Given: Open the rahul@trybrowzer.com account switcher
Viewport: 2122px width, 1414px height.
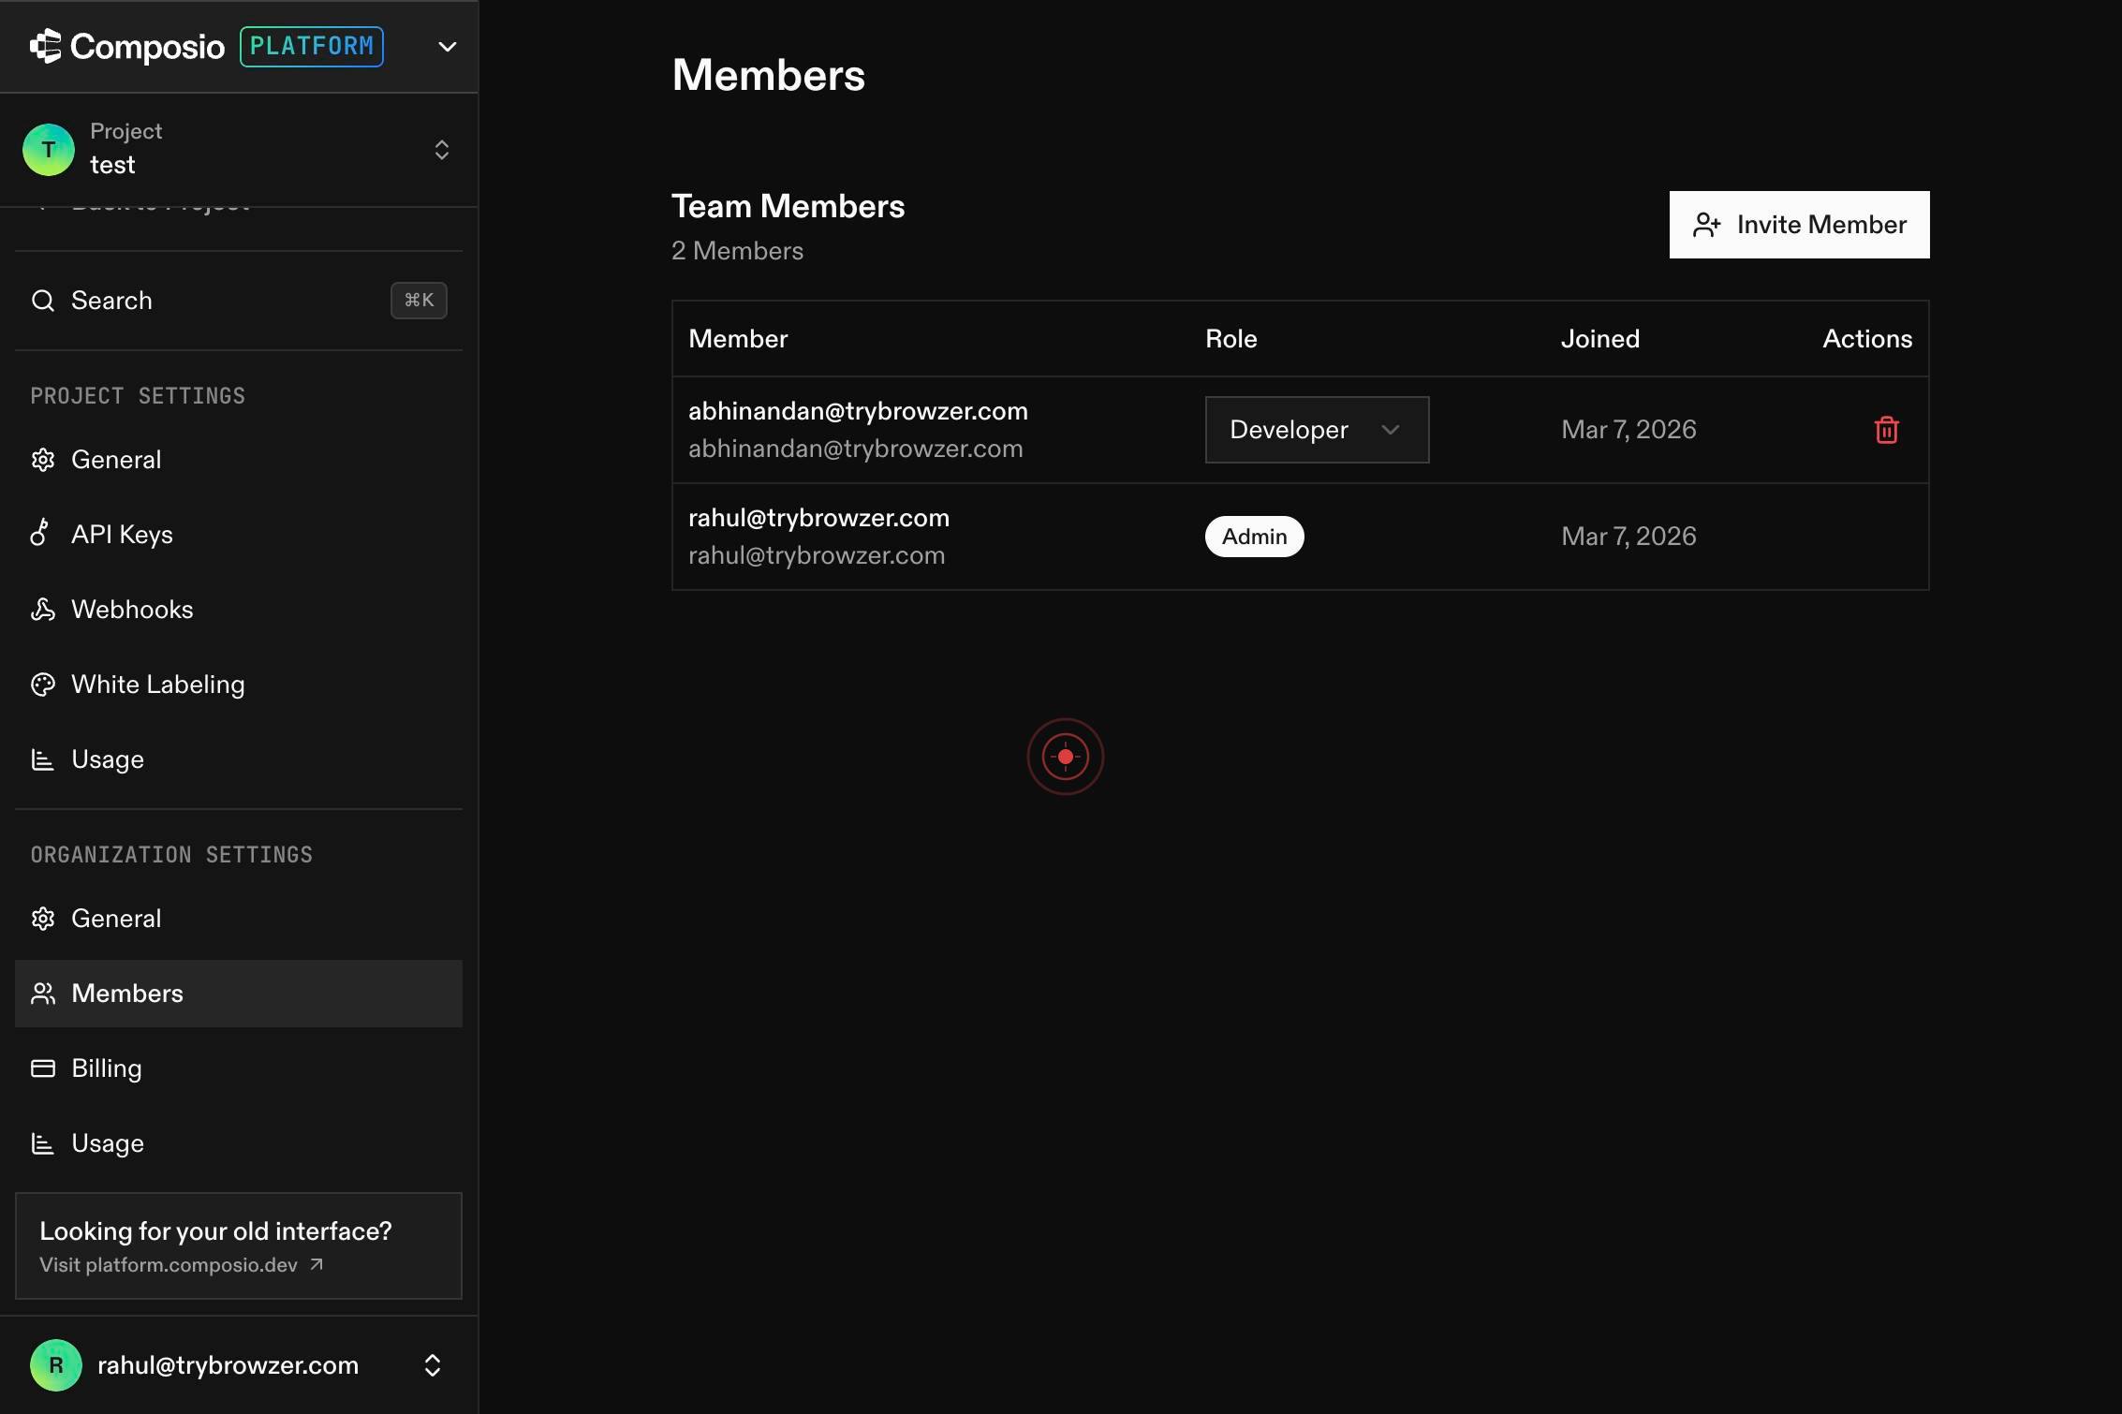Looking at the screenshot, I should [239, 1365].
